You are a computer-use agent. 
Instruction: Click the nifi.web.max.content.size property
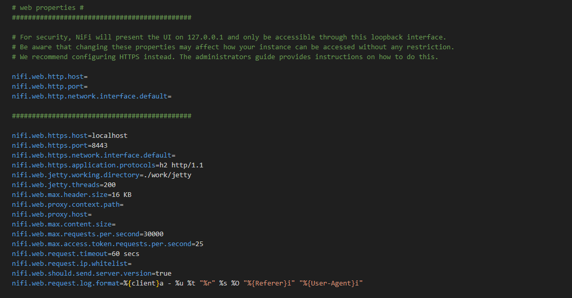point(64,224)
